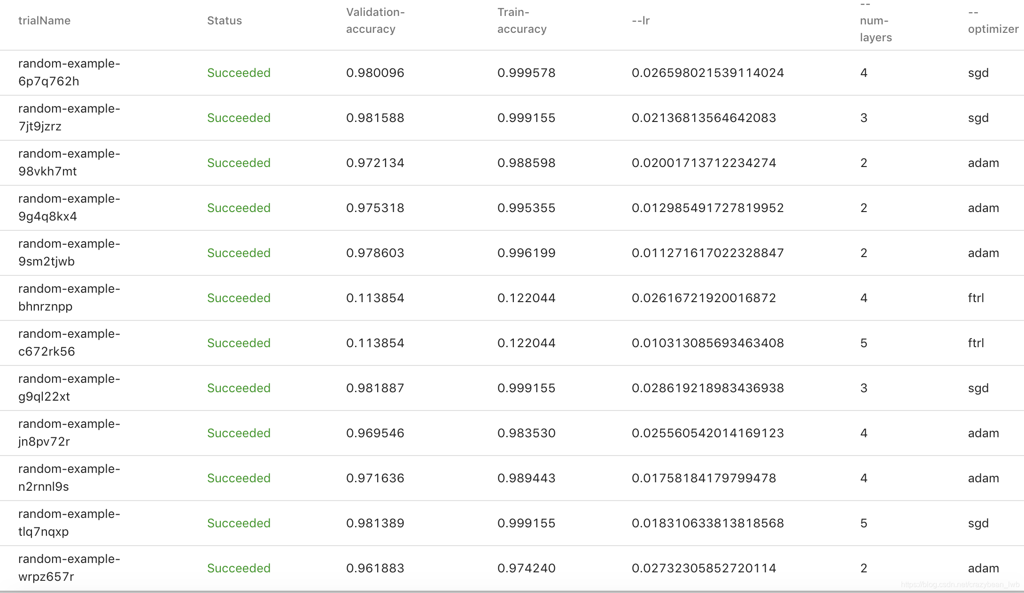Image resolution: width=1024 pixels, height=593 pixels.
Task: Click train accuracy value 0.983530
Action: 527,433
